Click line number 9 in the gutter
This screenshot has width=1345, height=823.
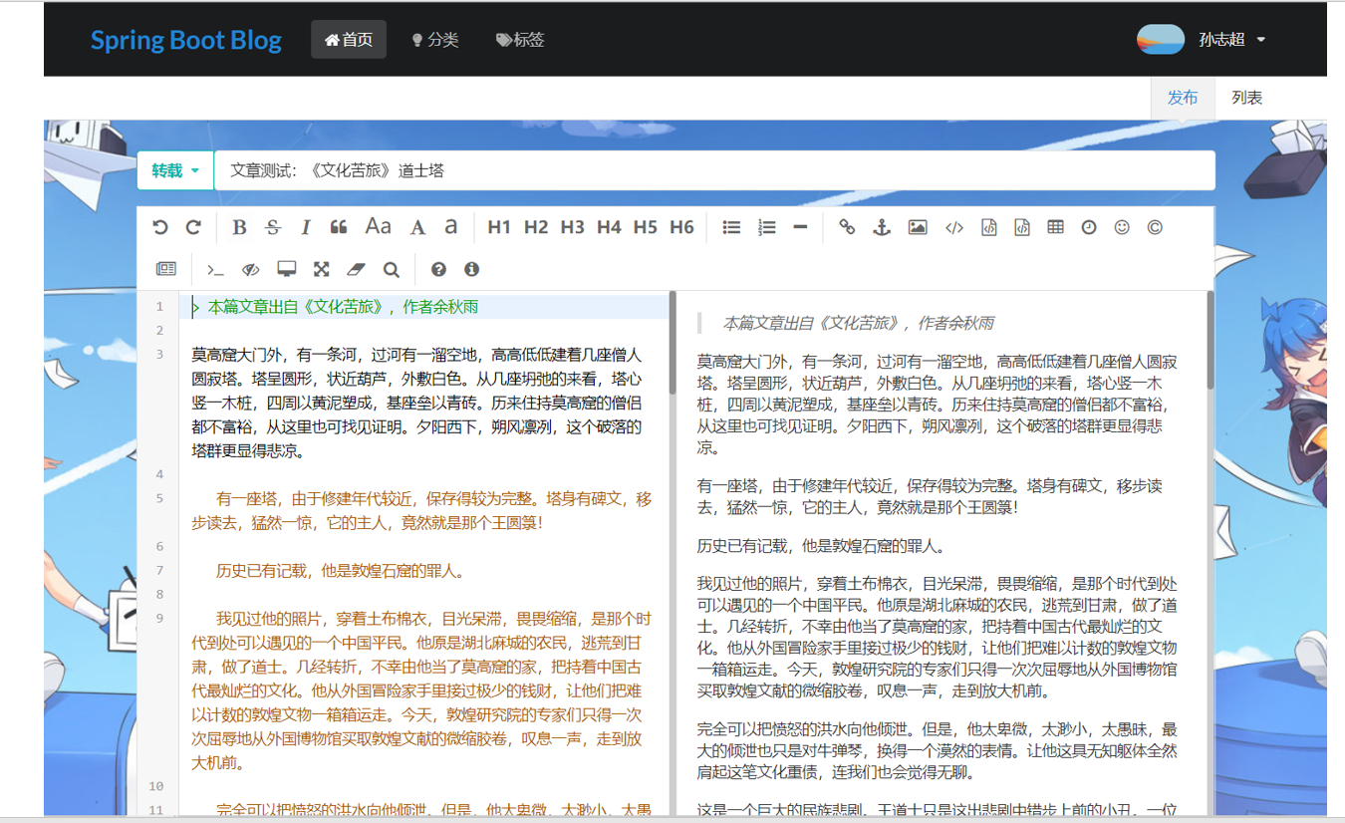158,619
